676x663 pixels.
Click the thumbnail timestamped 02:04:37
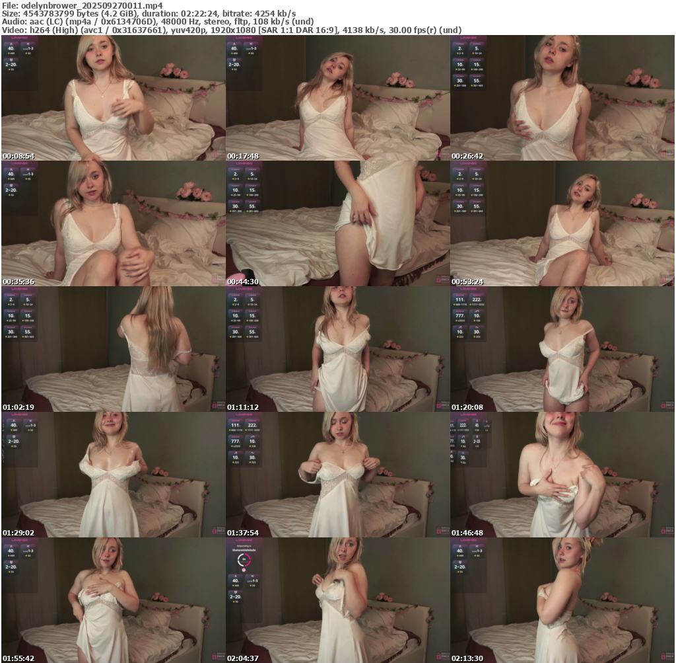[338, 600]
